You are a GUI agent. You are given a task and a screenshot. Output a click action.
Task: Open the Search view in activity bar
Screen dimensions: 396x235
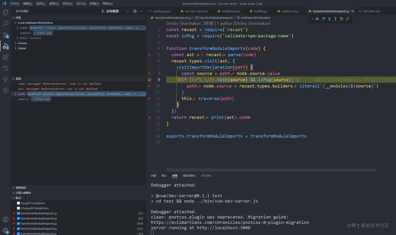[5, 24]
